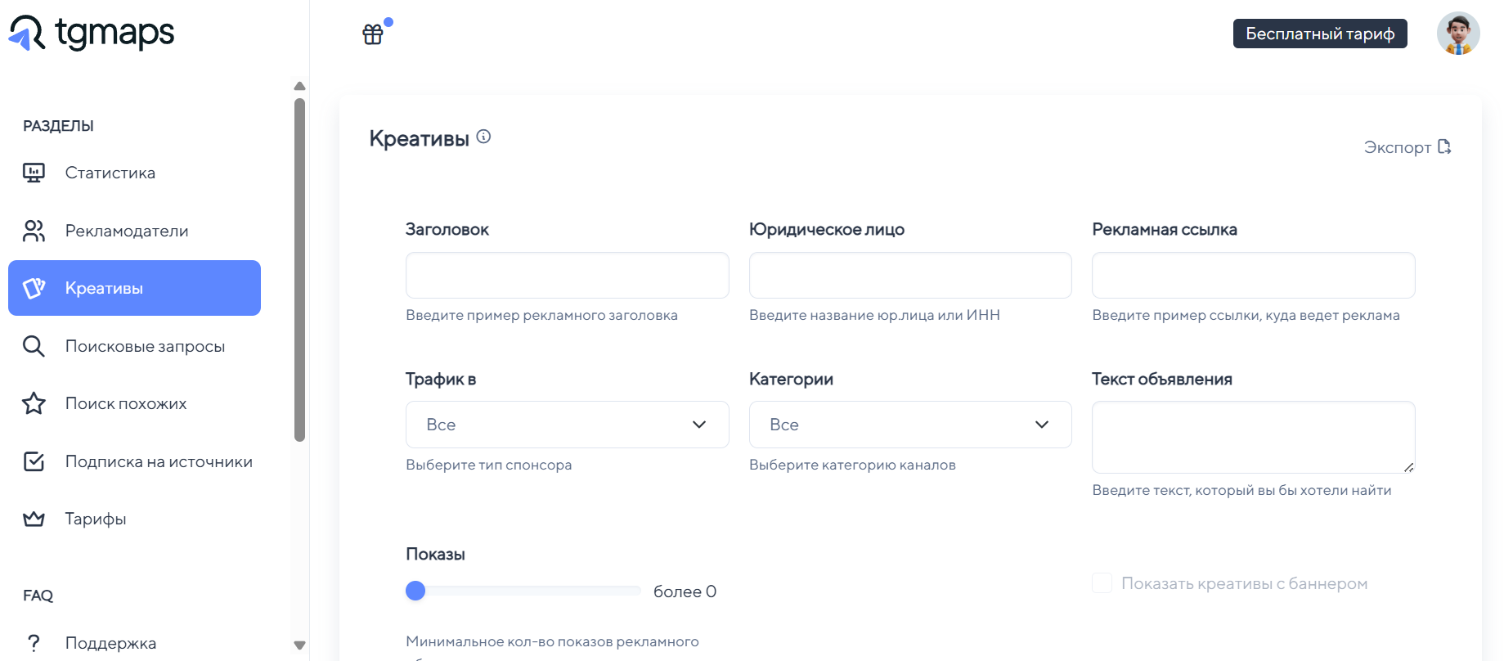Enable Показать креативы с баннером

click(1102, 582)
